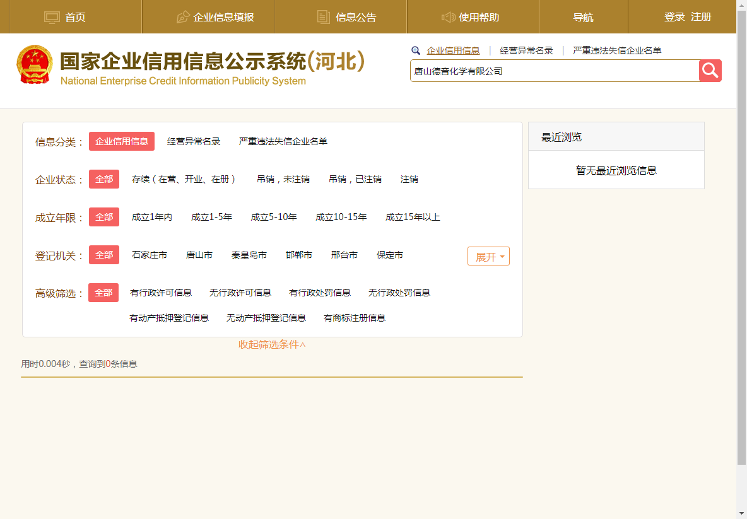
Task: Click the pen icon beside 企业信息填报
Action: point(183,17)
